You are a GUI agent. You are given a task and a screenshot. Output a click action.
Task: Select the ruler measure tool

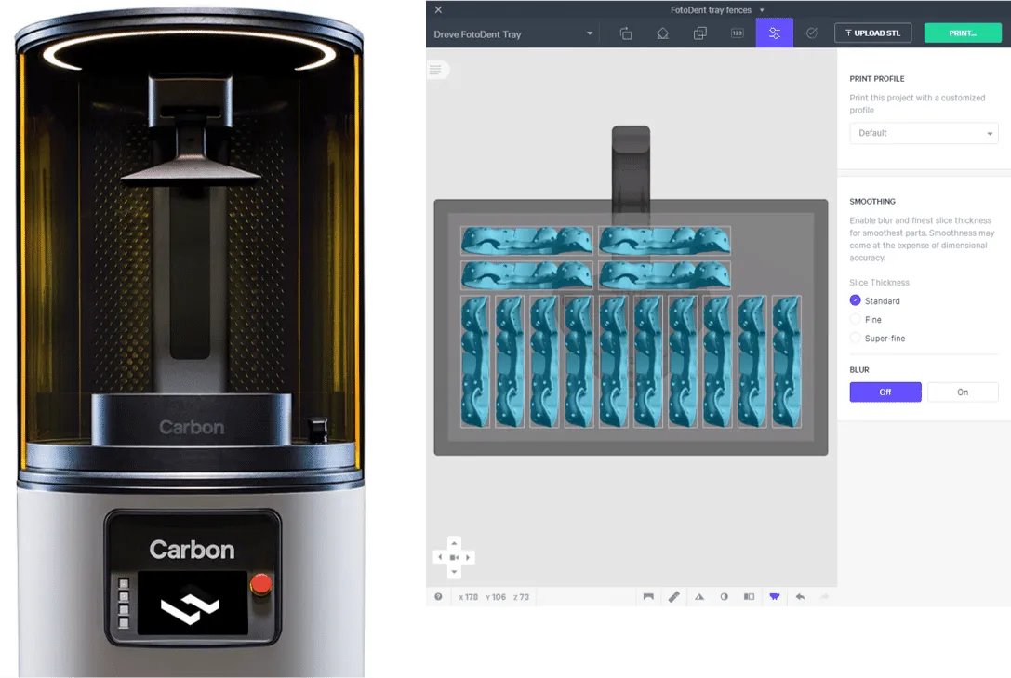click(673, 597)
